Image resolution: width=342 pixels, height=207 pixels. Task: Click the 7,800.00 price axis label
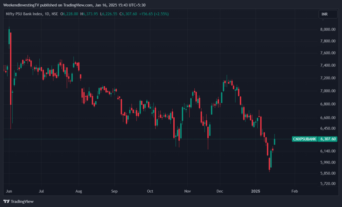pos(328,41)
